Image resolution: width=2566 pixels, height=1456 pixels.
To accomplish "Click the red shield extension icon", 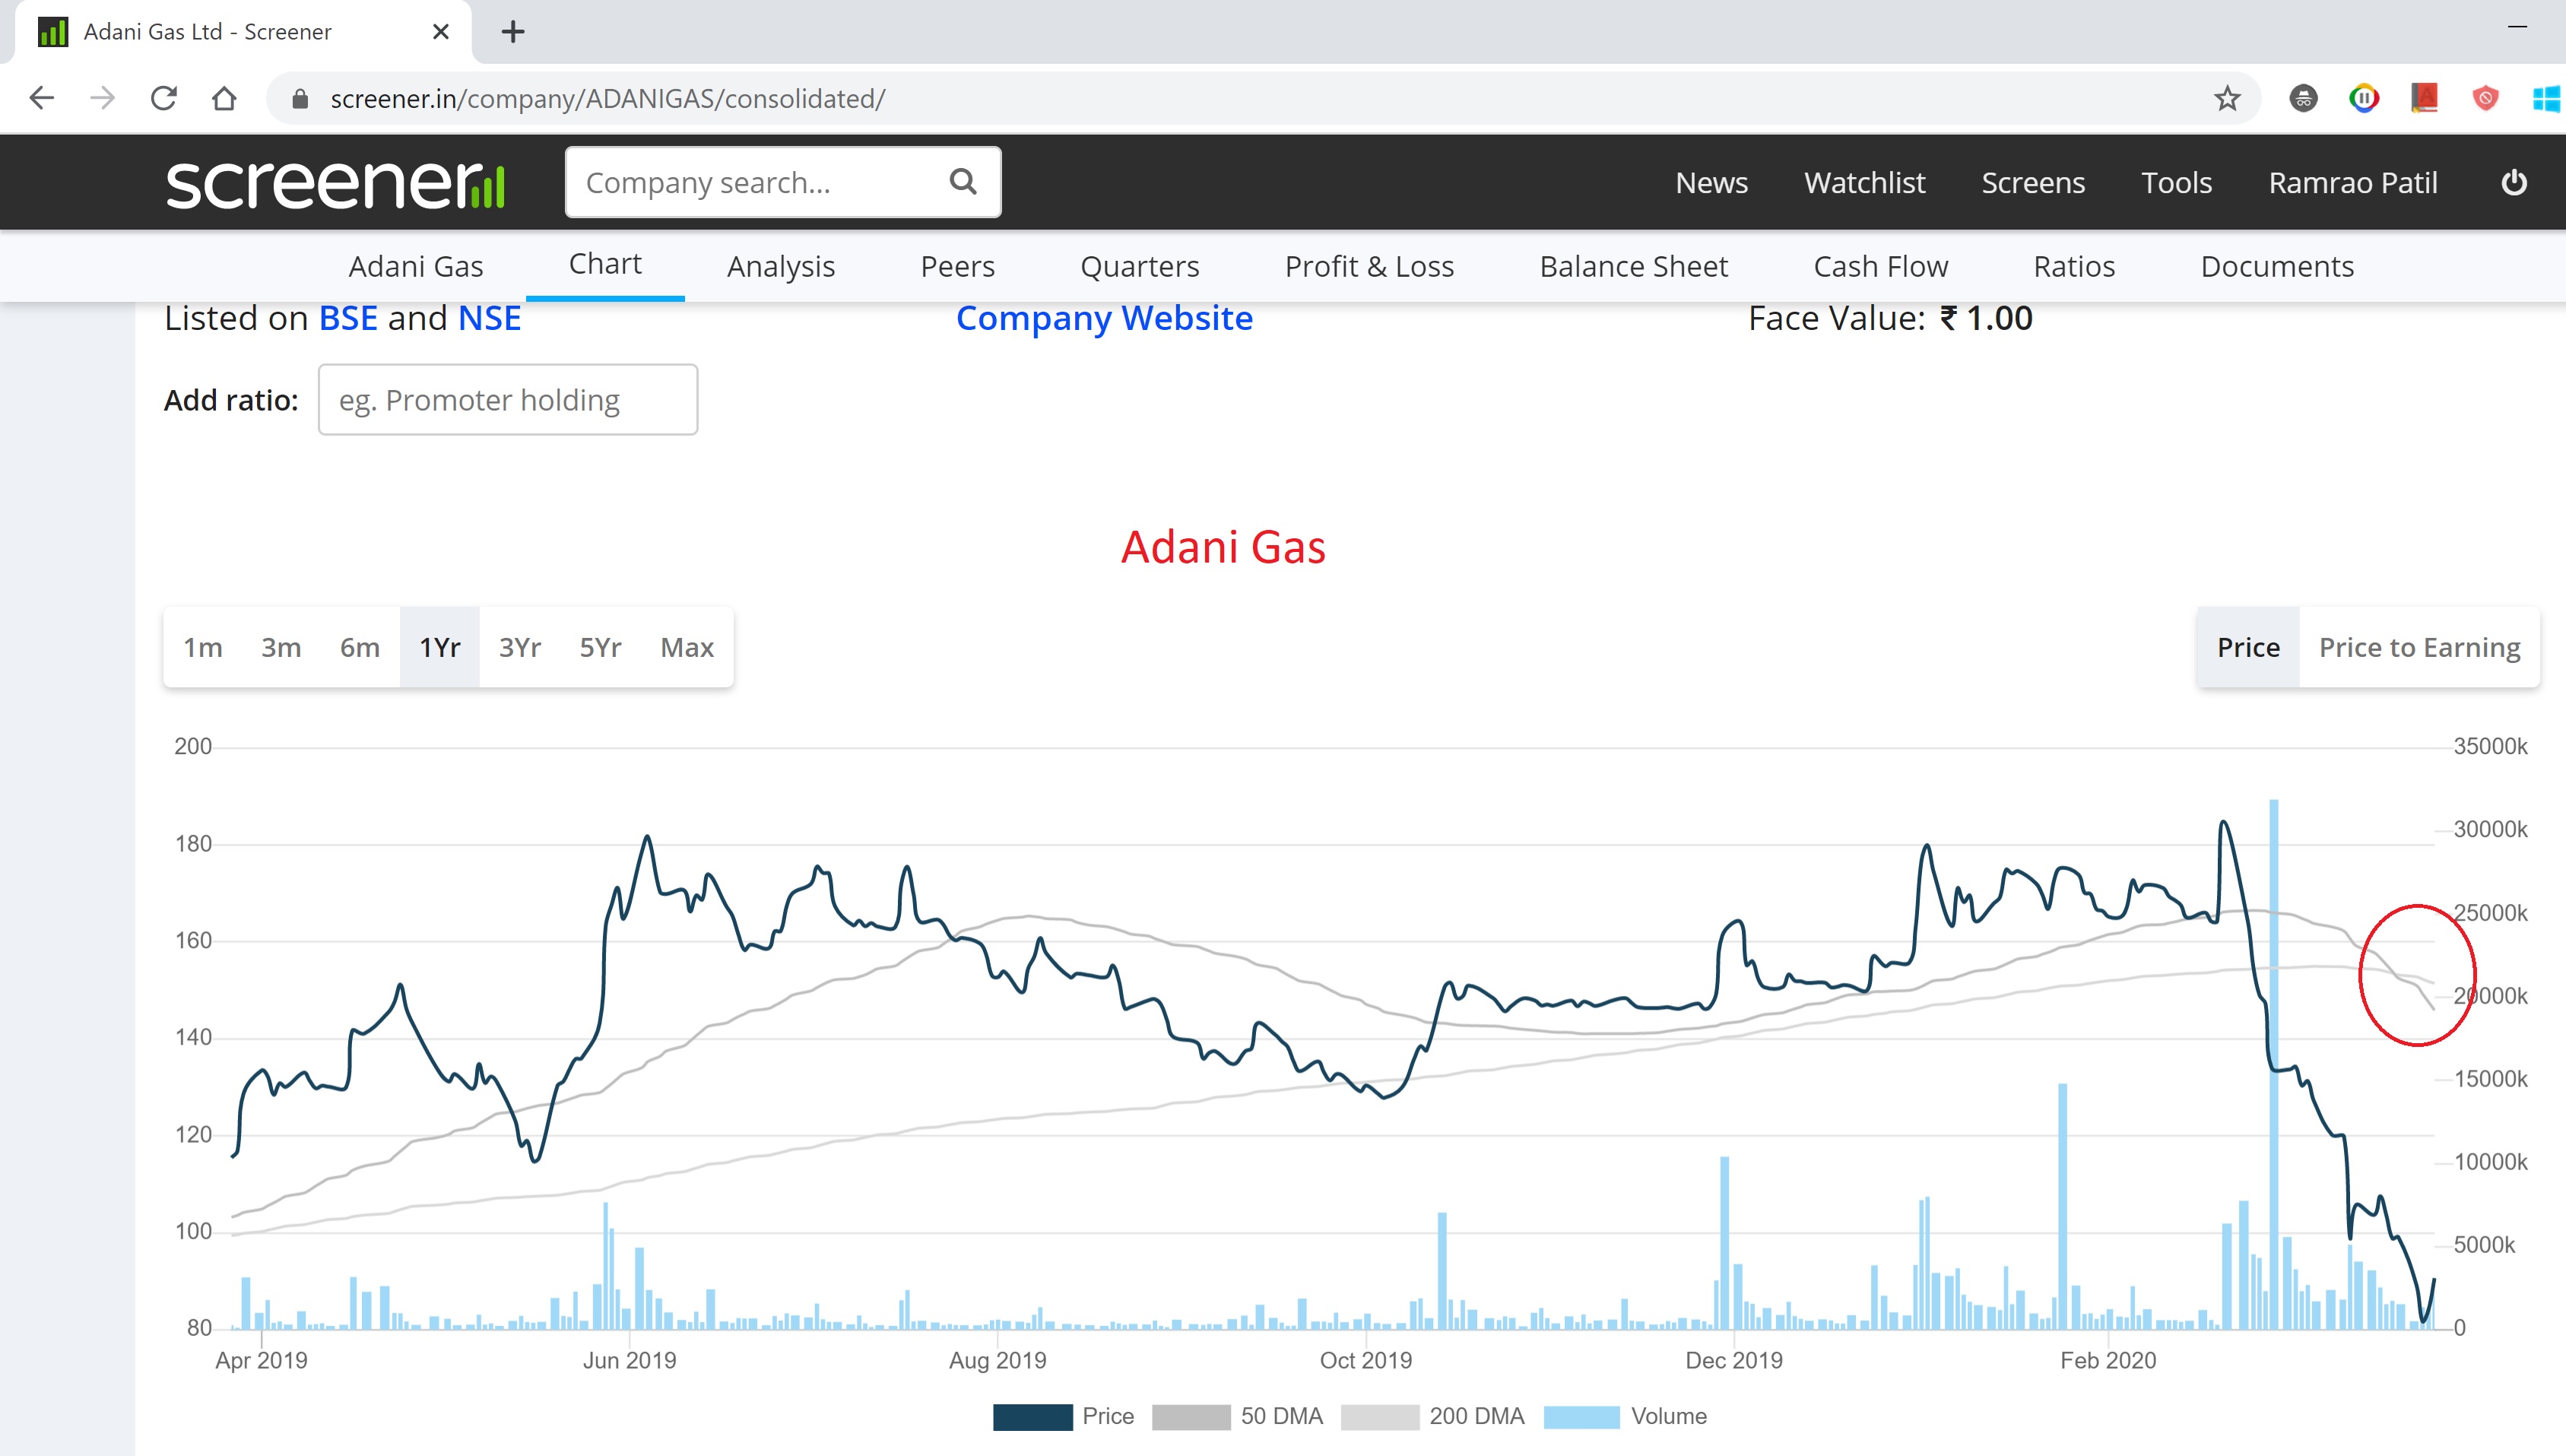I will (x=2484, y=98).
